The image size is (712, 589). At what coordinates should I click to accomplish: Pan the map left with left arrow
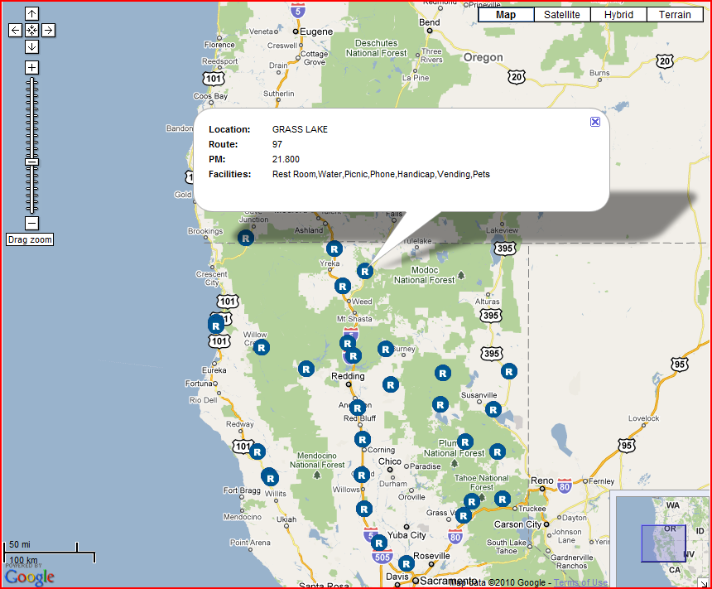click(15, 31)
